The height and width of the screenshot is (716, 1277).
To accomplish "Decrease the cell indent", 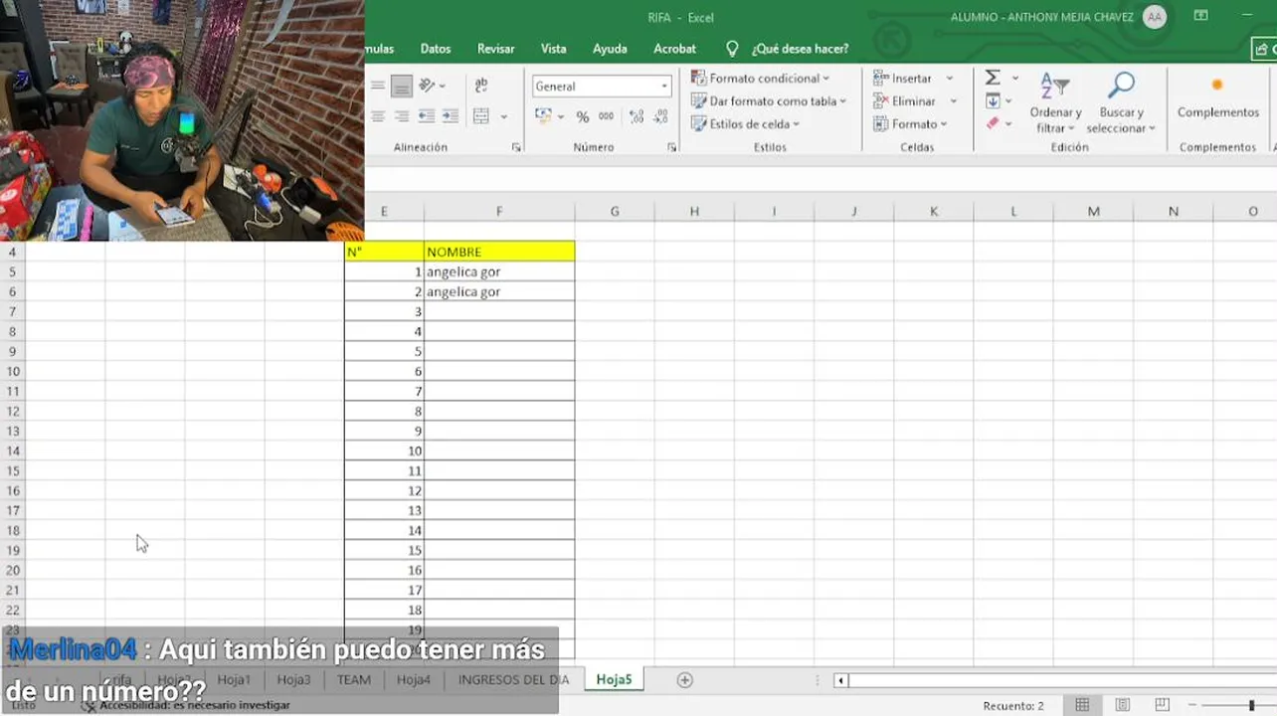I will [427, 116].
